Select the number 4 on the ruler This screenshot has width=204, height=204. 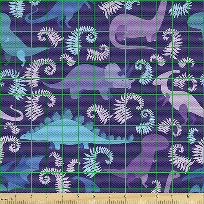(62, 196)
